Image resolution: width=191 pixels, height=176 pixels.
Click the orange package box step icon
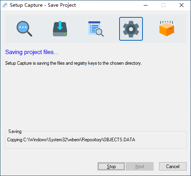coord(167,28)
